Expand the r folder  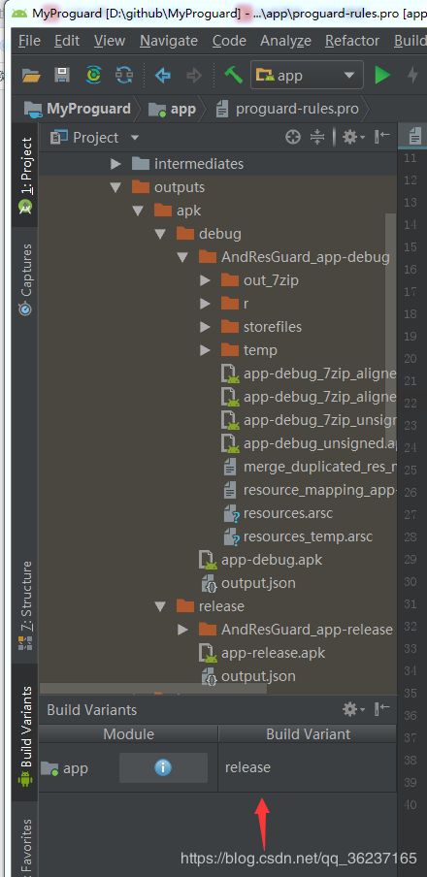click(x=206, y=304)
